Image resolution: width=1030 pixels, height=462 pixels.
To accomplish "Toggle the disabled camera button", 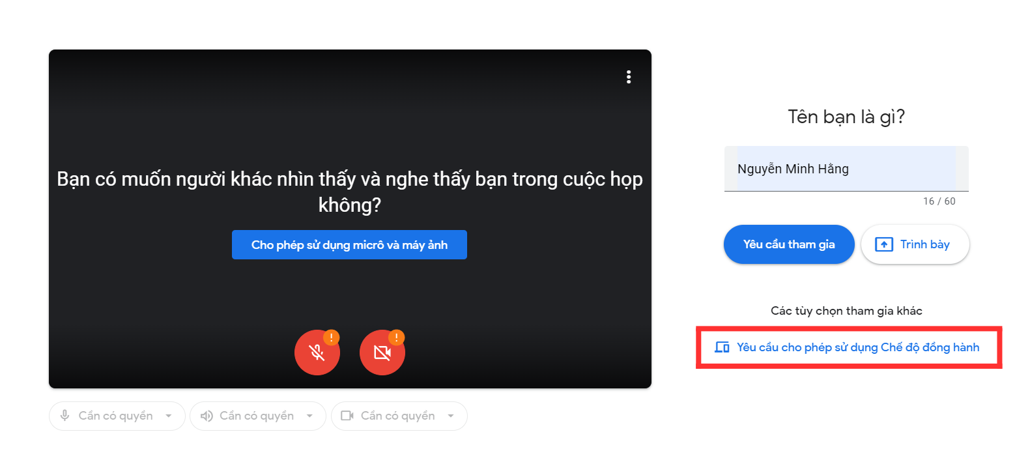I will point(382,353).
